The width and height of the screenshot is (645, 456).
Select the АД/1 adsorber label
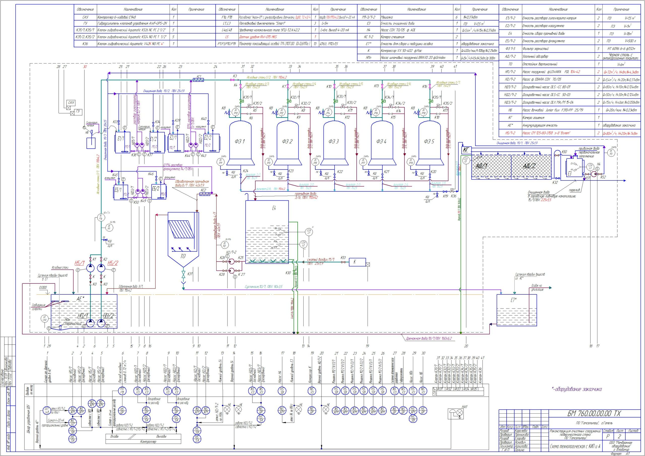pyautogui.click(x=481, y=166)
